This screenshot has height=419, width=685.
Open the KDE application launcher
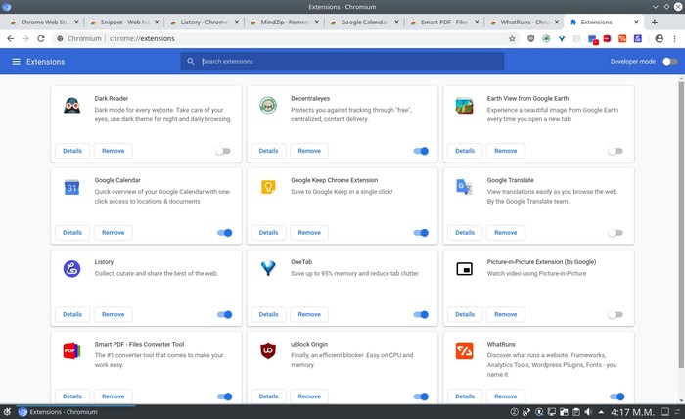(7, 412)
